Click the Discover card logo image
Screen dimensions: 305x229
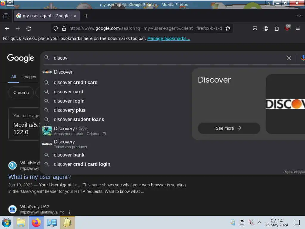285,104
